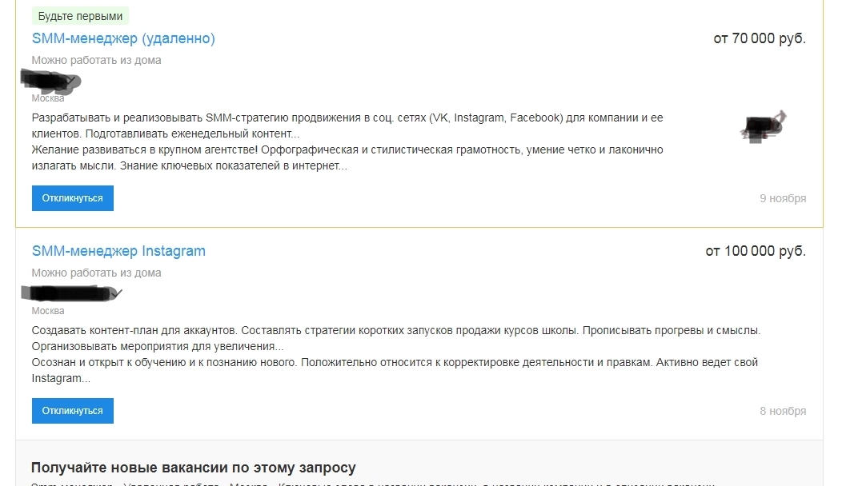This screenshot has height=486, width=850.
Task: Click the "Будьте первыми" badge
Action: point(80,16)
